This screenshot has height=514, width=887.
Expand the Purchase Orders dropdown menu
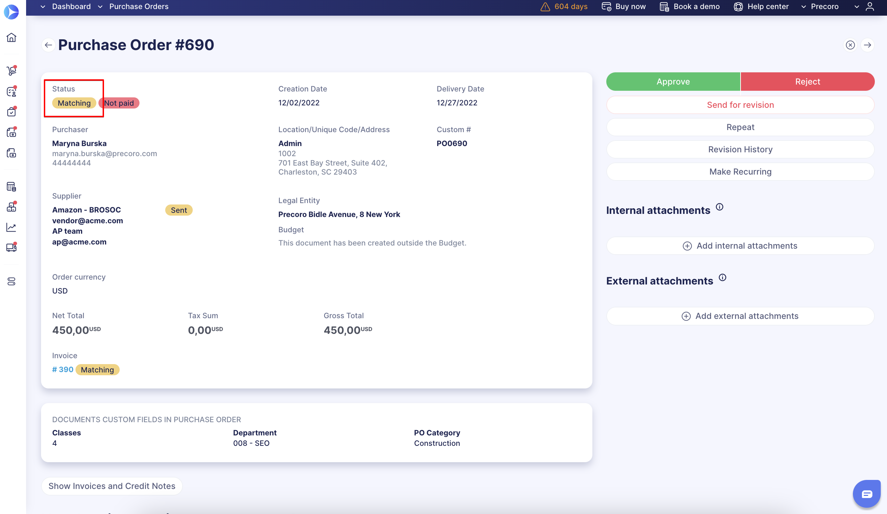[x=100, y=7]
